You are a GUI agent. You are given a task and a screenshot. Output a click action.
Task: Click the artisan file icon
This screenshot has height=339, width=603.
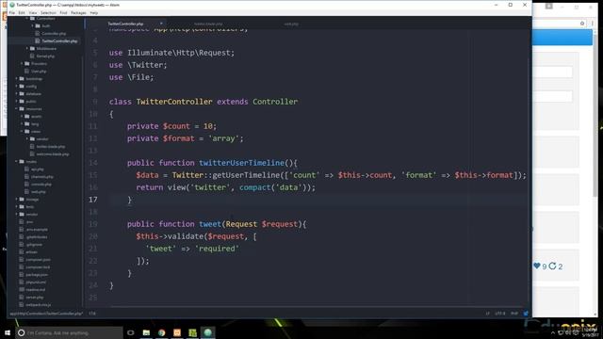(x=22, y=252)
